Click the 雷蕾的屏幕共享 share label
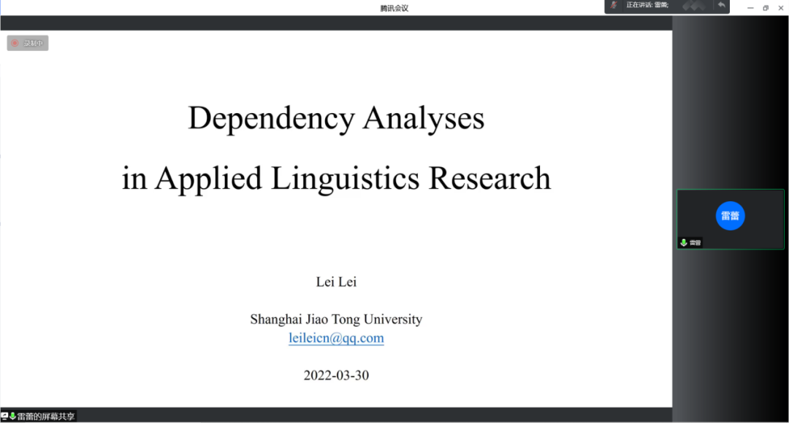Image resolution: width=789 pixels, height=423 pixels. tap(45, 416)
